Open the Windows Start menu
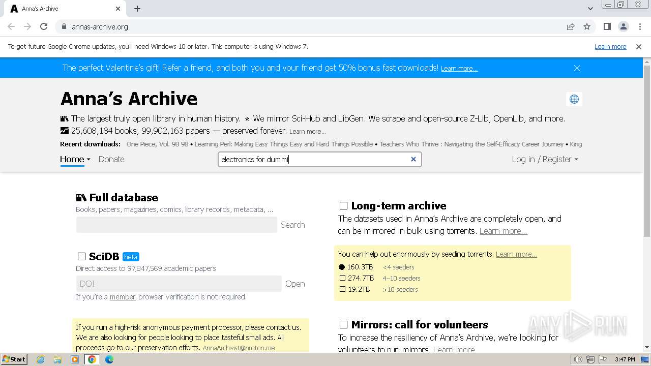The image size is (651, 366). (x=14, y=359)
